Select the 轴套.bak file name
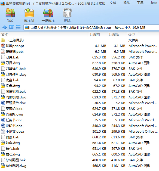 coord(13,137)
